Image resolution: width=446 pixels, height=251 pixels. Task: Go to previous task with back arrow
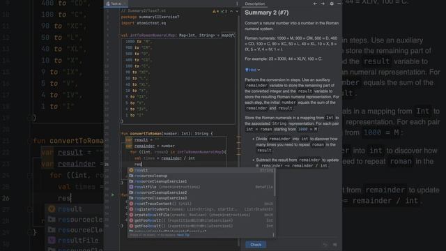pyautogui.click(x=315, y=3)
